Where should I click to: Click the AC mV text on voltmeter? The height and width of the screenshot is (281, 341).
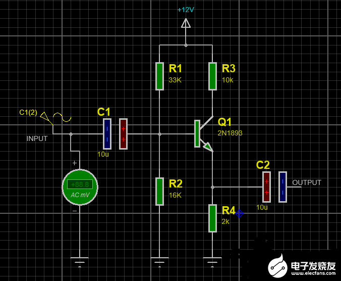tap(80, 195)
